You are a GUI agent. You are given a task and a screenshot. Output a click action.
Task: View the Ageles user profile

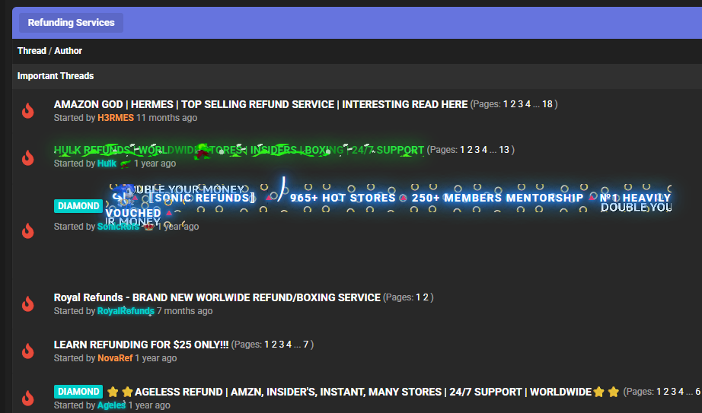[111, 405]
